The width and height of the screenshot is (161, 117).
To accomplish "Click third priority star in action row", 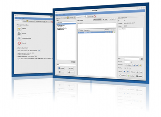I will (x=110, y=32).
